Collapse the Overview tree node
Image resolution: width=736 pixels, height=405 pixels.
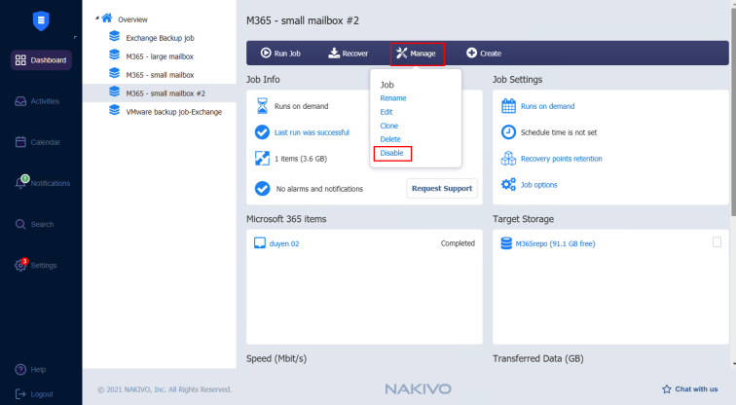tap(96, 18)
